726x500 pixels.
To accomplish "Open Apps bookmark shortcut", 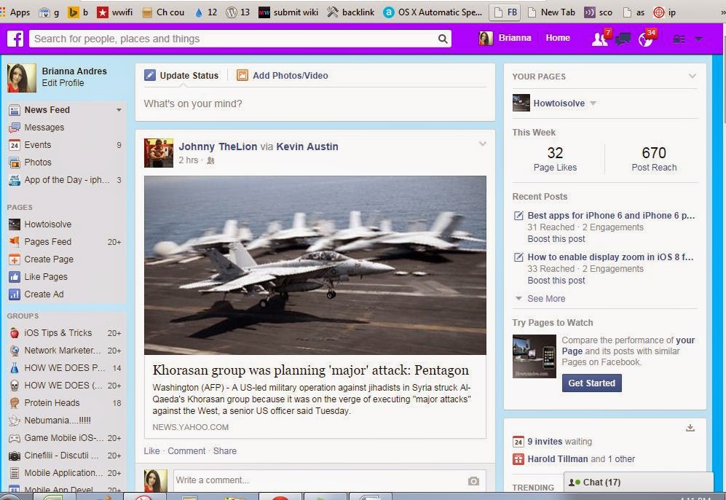I will coord(15,12).
